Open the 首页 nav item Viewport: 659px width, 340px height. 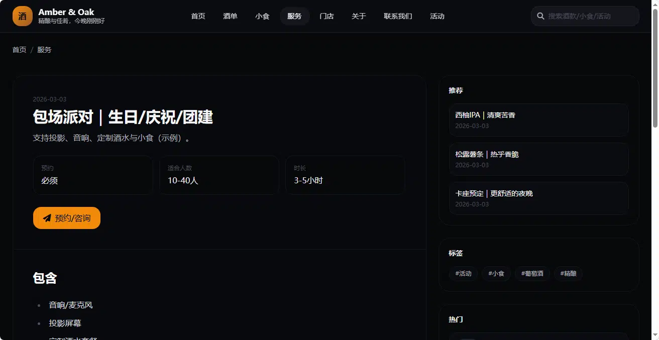pos(198,16)
